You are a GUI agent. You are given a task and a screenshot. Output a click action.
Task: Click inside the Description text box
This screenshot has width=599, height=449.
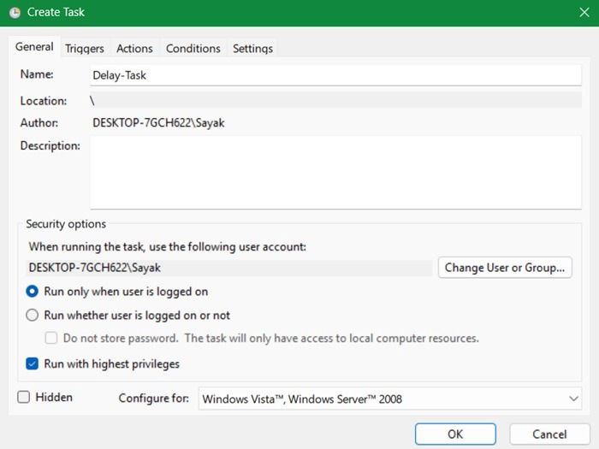pyautogui.click(x=335, y=172)
